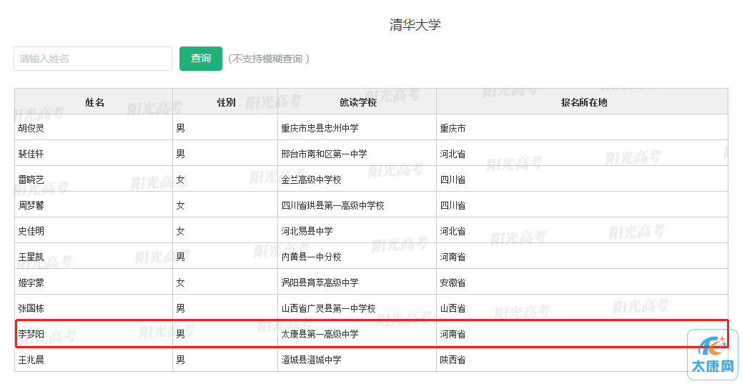This screenshot has width=742, height=384.
Task: Click school 涡阳县育萃高级中学
Action: click(x=320, y=282)
